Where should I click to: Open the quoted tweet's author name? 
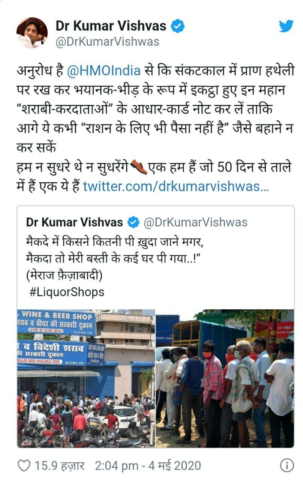pos(74,222)
